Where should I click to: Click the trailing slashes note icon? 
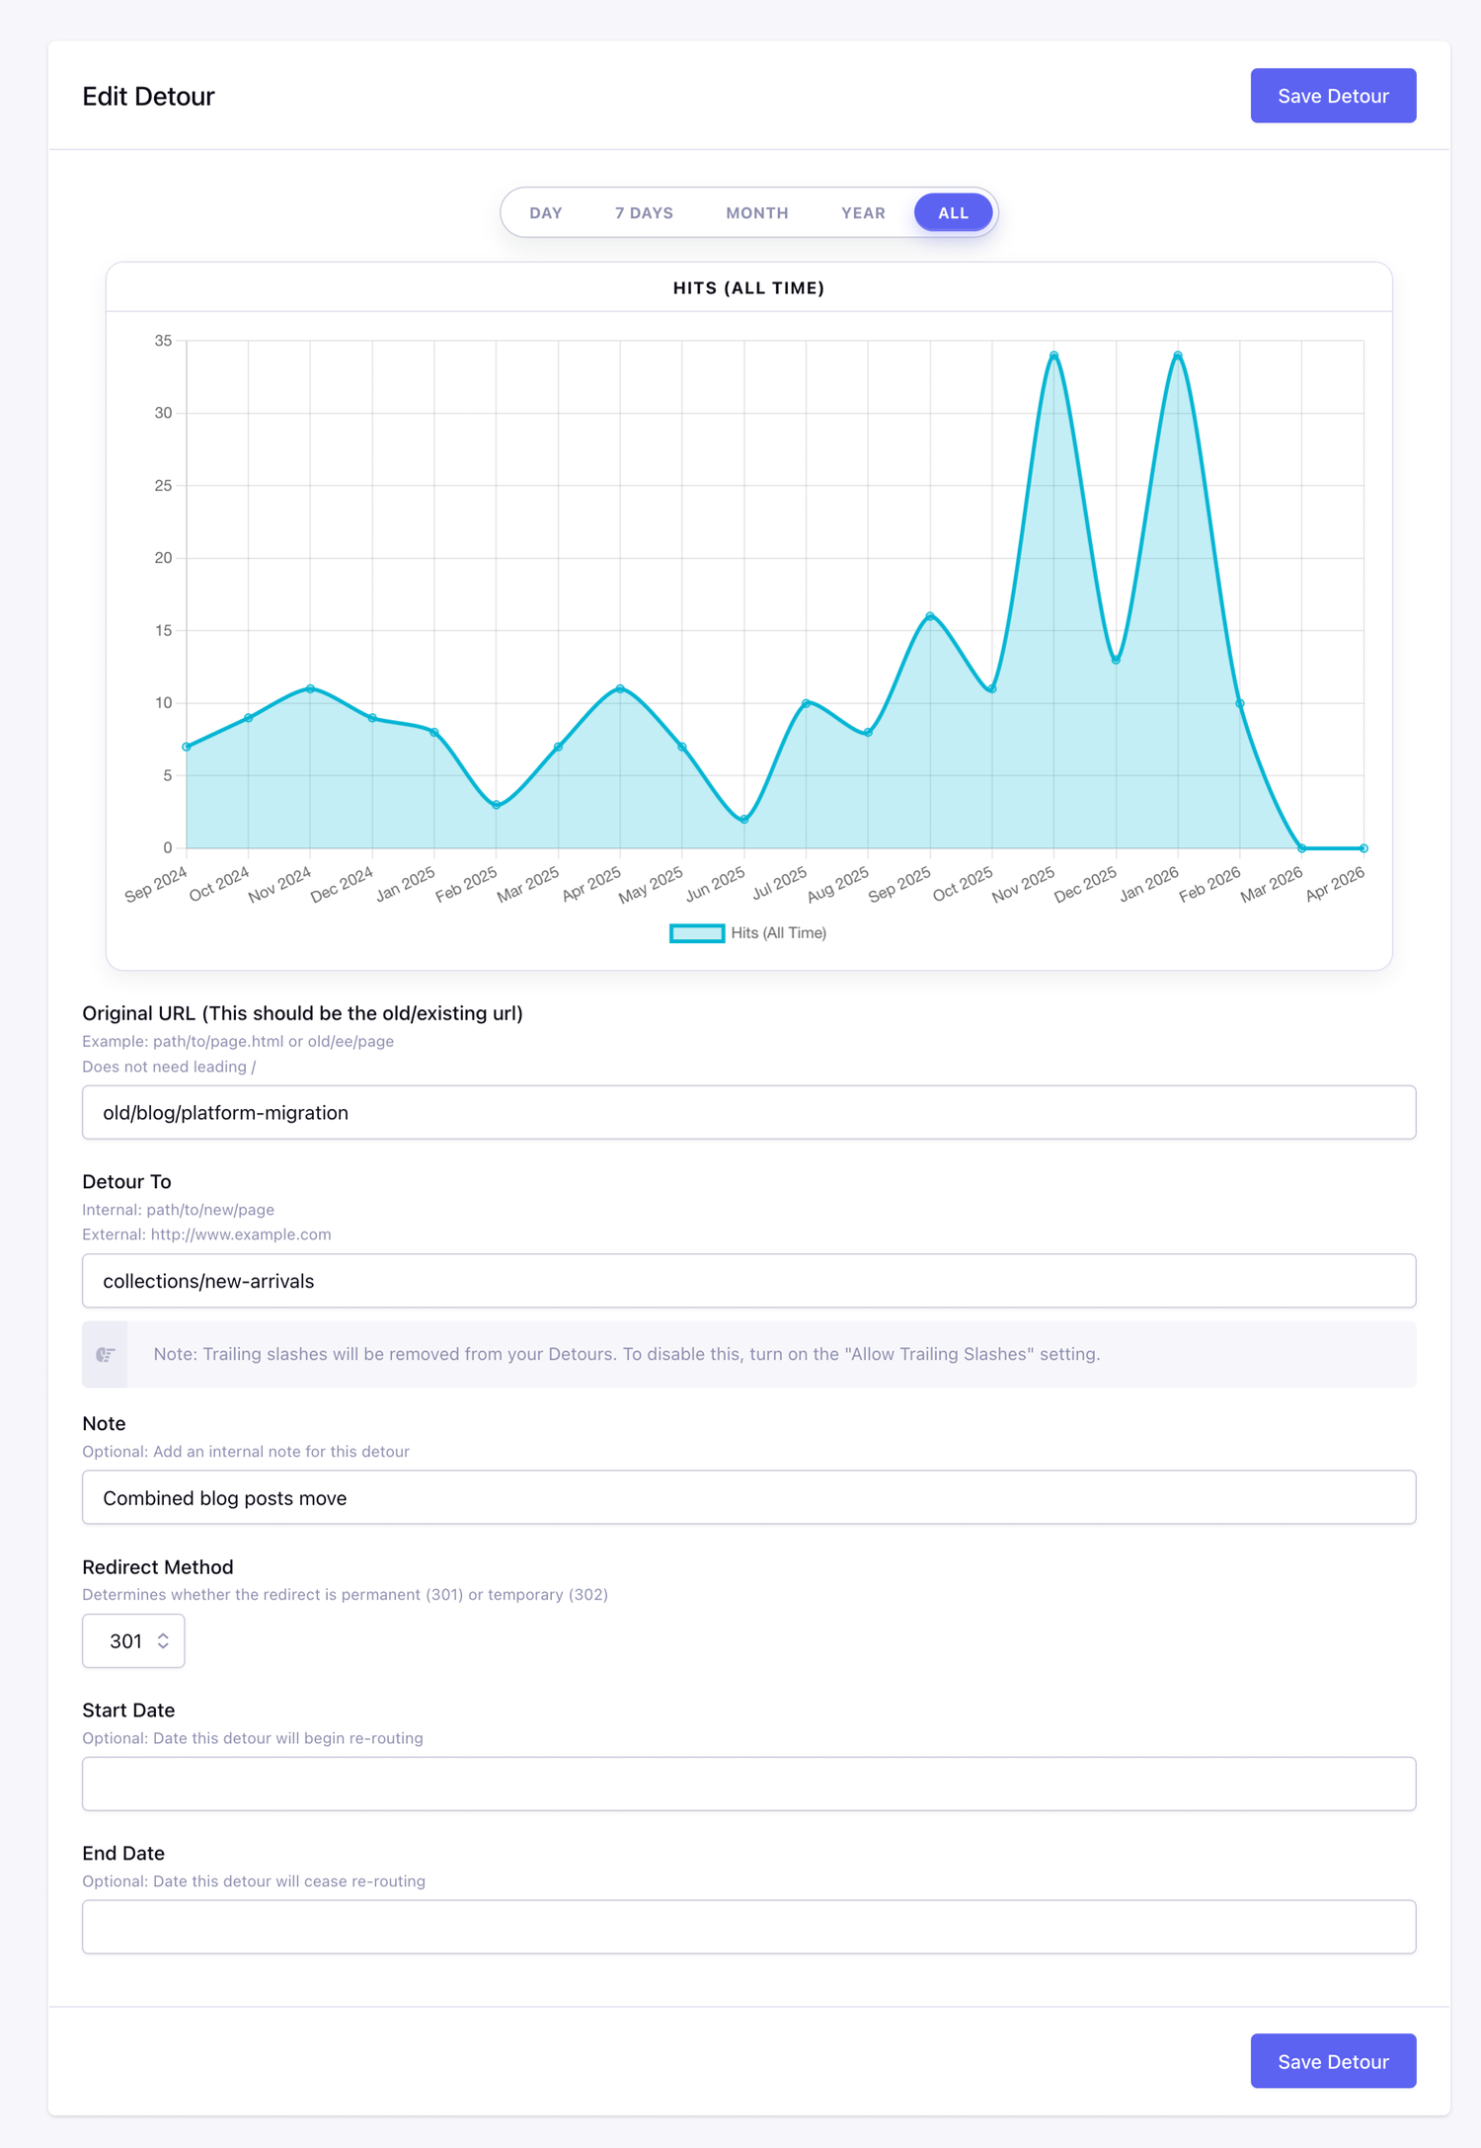[x=106, y=1354]
